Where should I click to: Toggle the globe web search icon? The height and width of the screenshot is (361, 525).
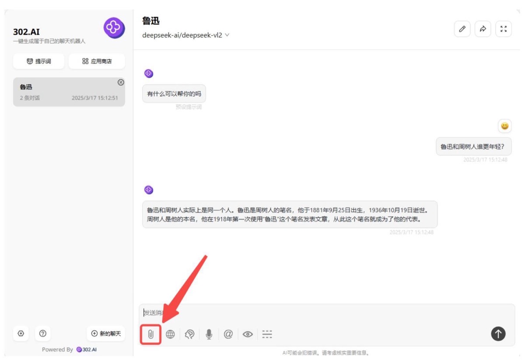point(170,334)
